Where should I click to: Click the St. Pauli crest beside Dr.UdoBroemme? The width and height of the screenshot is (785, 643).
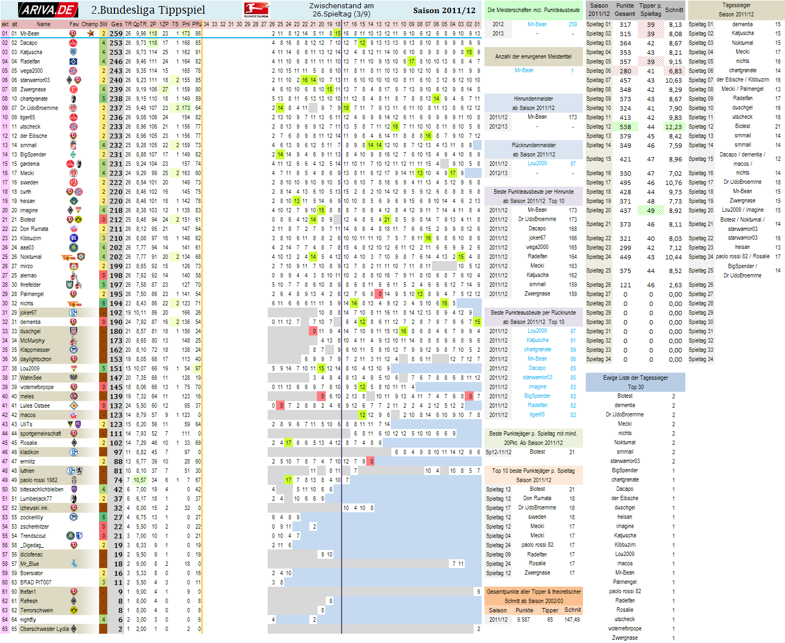pyautogui.click(x=73, y=108)
